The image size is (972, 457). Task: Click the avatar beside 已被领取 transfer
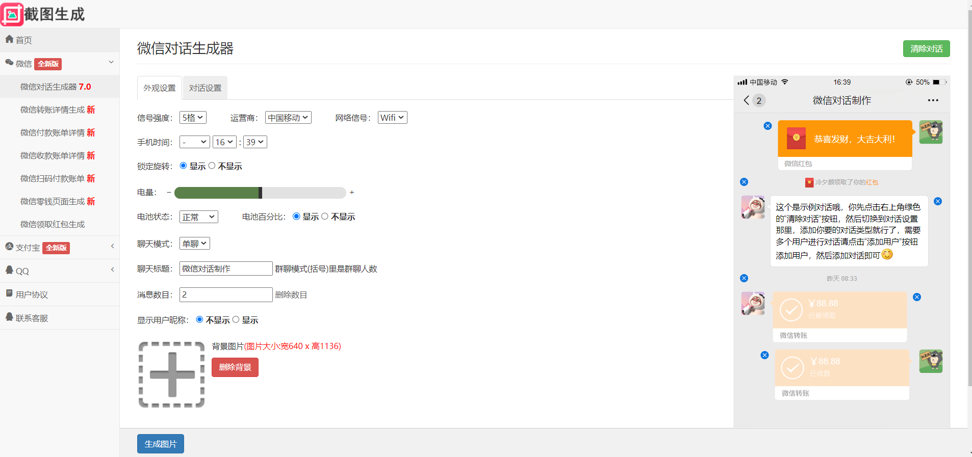click(753, 304)
